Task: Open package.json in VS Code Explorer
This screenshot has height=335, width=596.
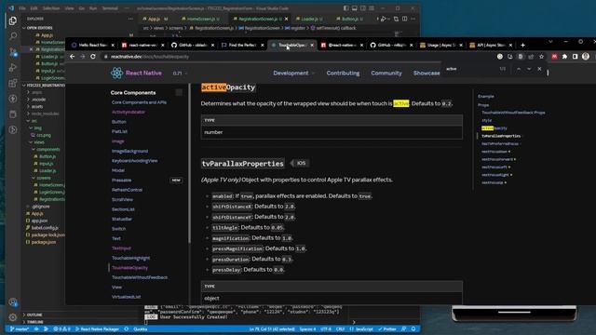Action: click(x=44, y=242)
